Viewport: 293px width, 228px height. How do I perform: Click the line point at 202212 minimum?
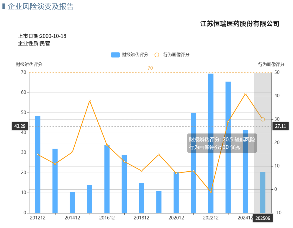click(x=211, y=192)
